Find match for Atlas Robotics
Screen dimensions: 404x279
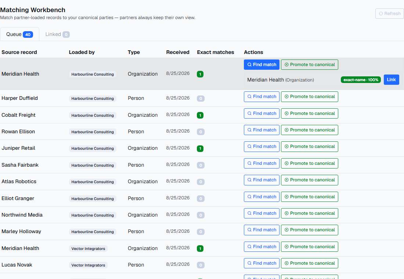click(x=261, y=180)
